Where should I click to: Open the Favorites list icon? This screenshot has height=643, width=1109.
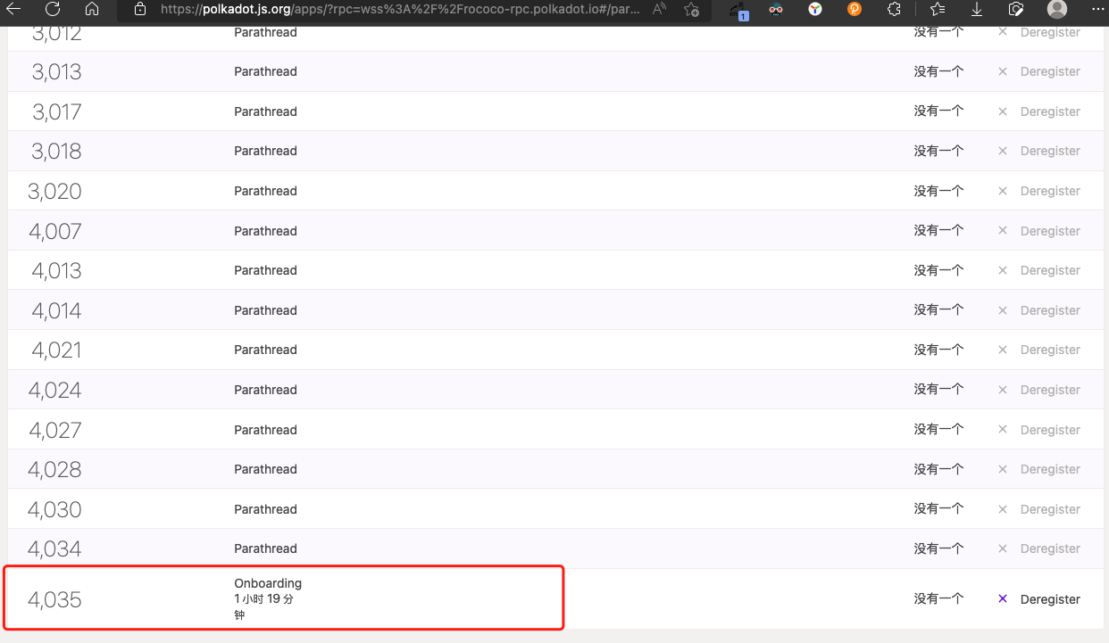[x=938, y=9]
